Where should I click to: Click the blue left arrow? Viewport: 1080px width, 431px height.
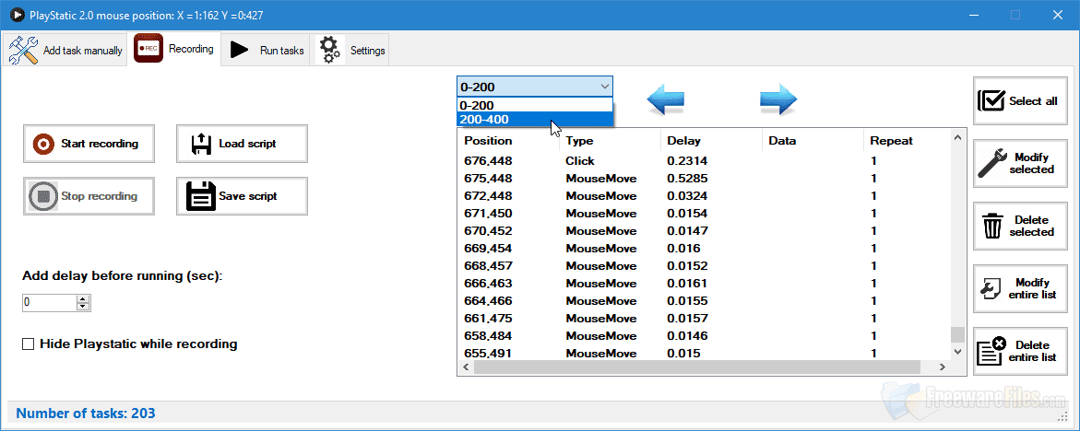pyautogui.click(x=665, y=101)
